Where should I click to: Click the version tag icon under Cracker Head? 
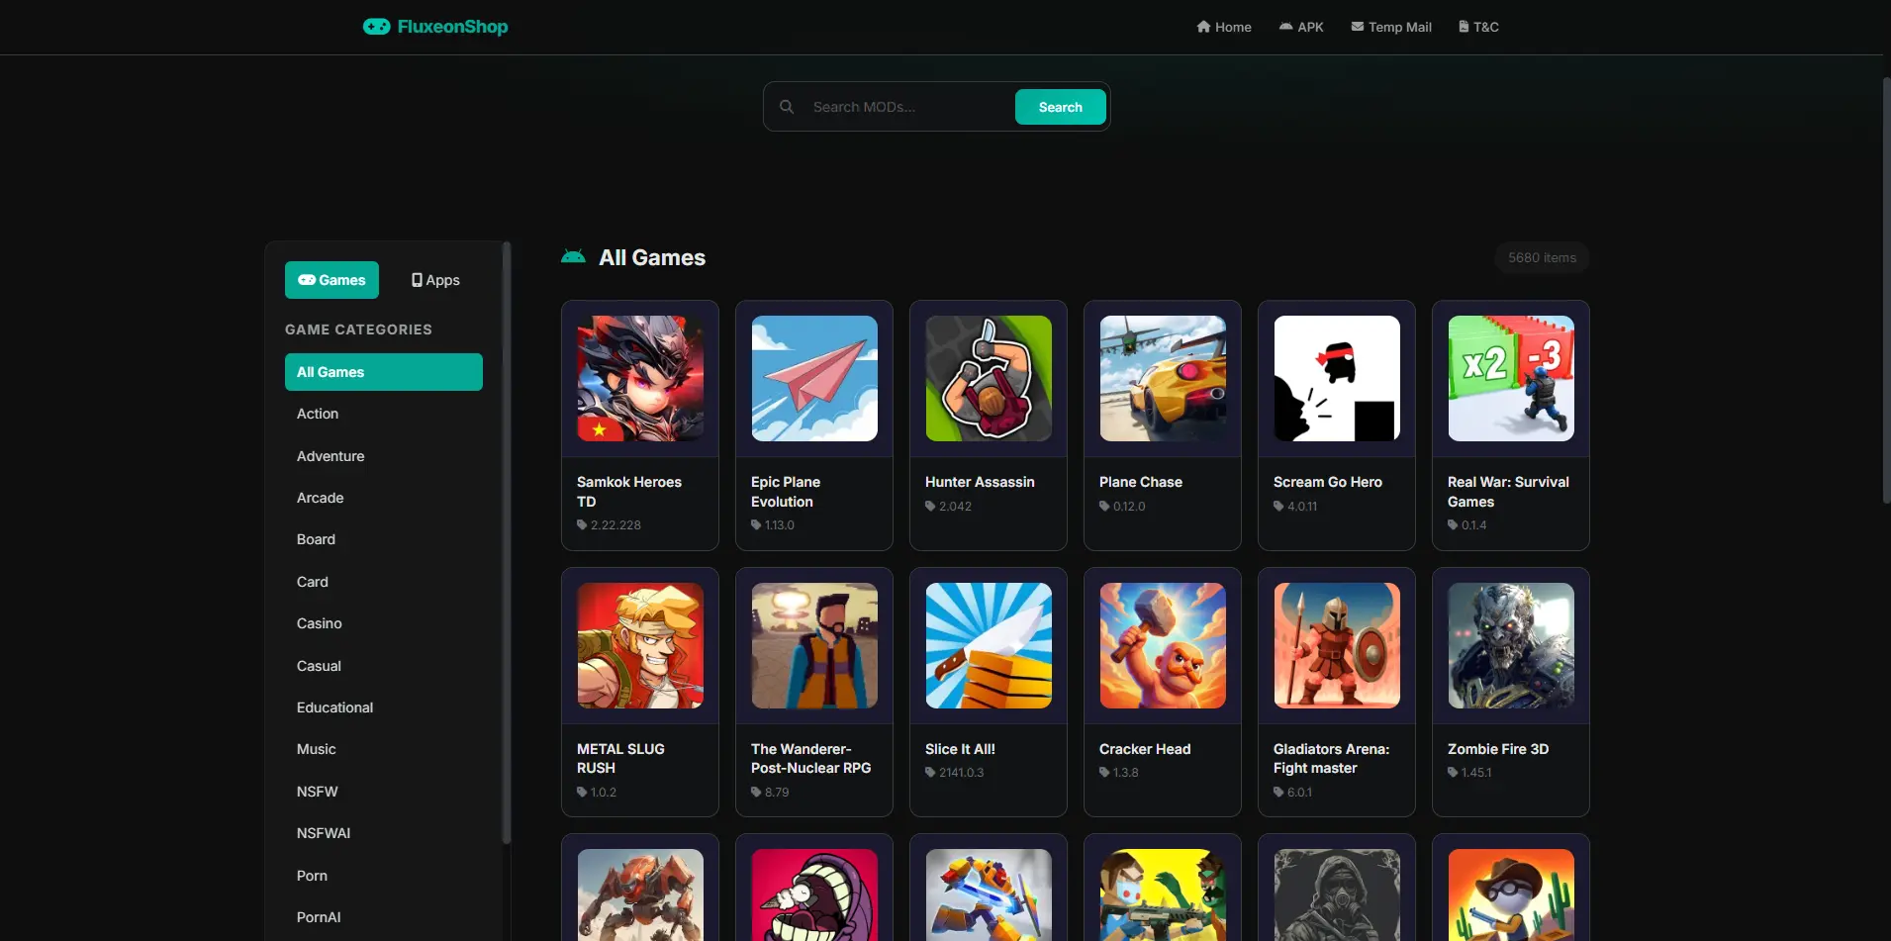(1104, 773)
